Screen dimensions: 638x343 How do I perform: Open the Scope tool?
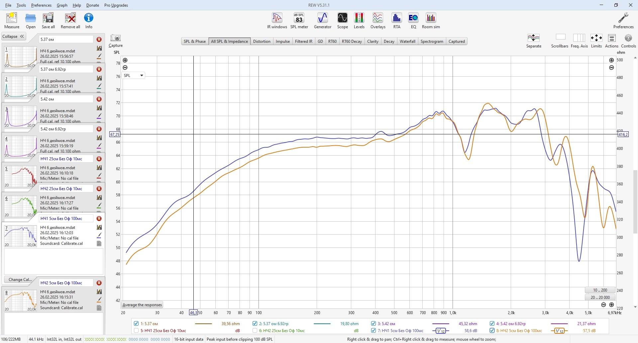click(343, 21)
